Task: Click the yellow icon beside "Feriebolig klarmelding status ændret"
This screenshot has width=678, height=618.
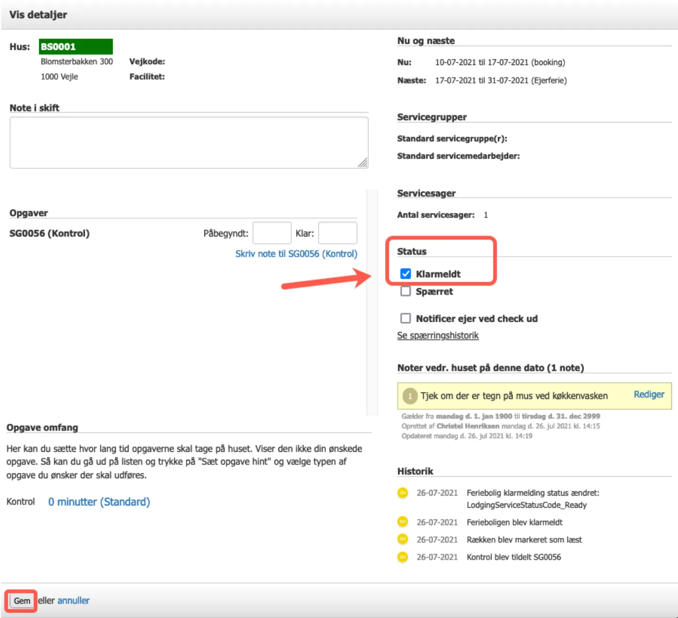Action: click(x=403, y=493)
